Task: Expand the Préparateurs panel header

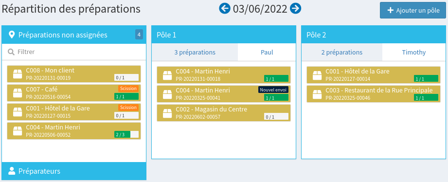Action: click(x=74, y=171)
